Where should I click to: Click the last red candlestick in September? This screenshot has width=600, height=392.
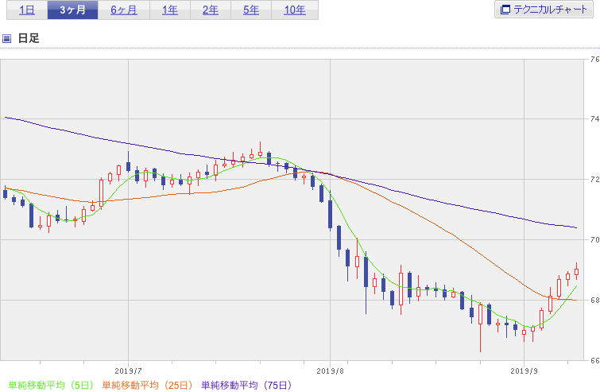point(576,271)
